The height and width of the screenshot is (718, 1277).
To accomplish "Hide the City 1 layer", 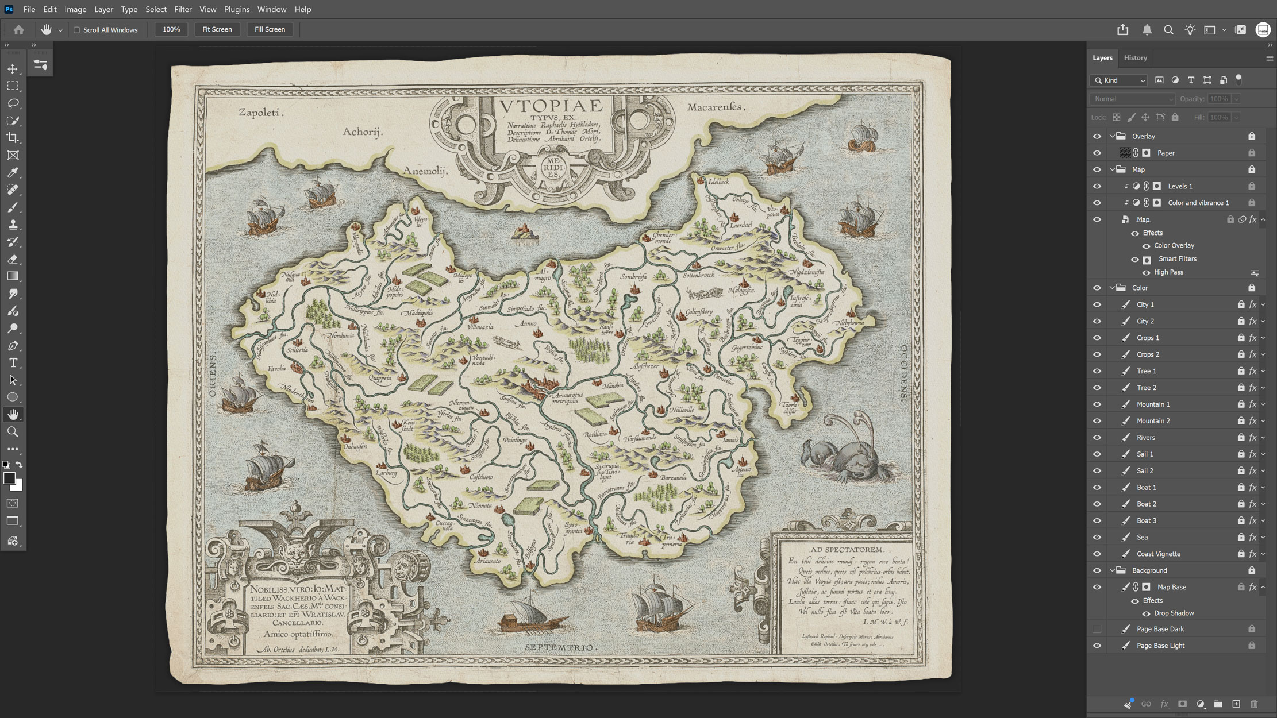I will 1097,305.
